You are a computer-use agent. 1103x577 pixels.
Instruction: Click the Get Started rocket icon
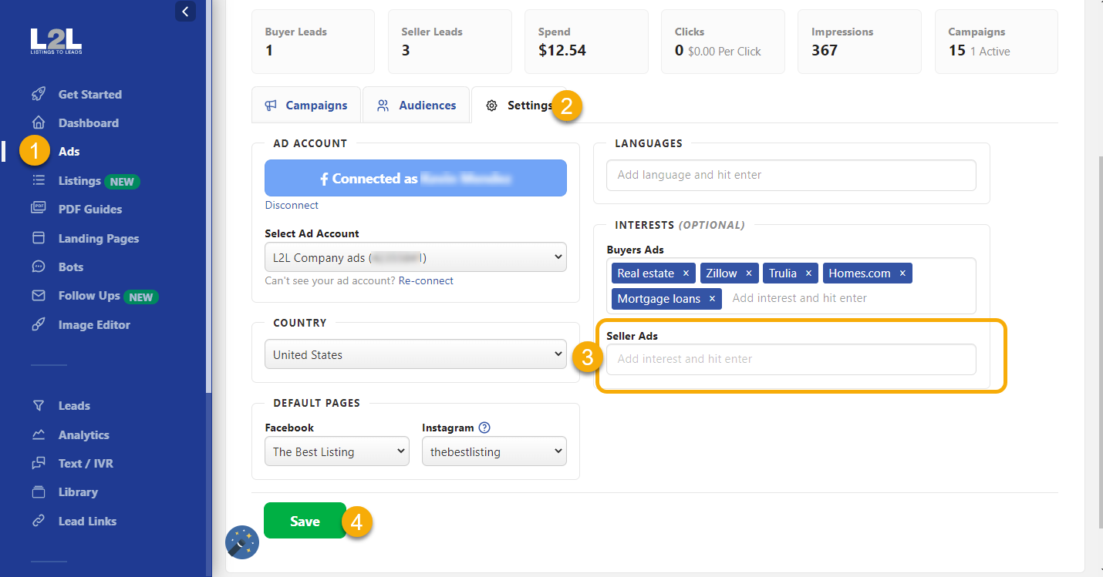point(38,94)
